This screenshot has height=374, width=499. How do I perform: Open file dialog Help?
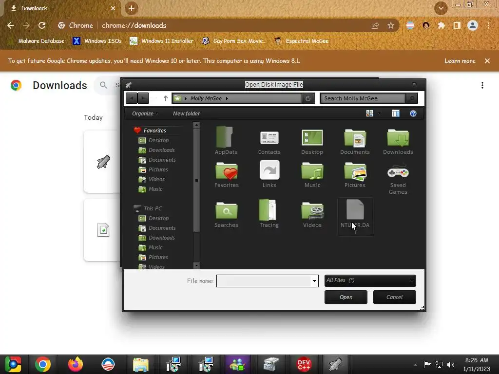click(413, 113)
